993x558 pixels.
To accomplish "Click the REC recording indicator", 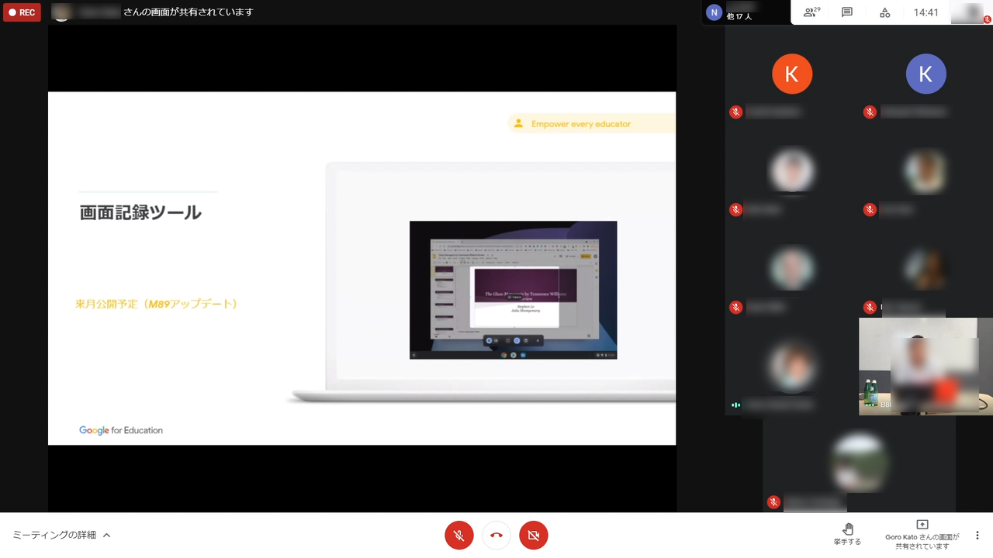I will click(x=22, y=12).
